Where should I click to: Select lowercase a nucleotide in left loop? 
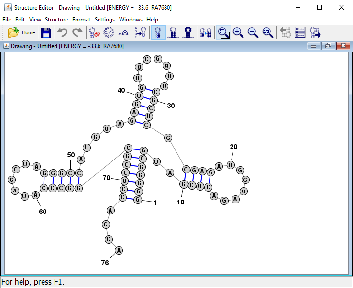click(15, 191)
